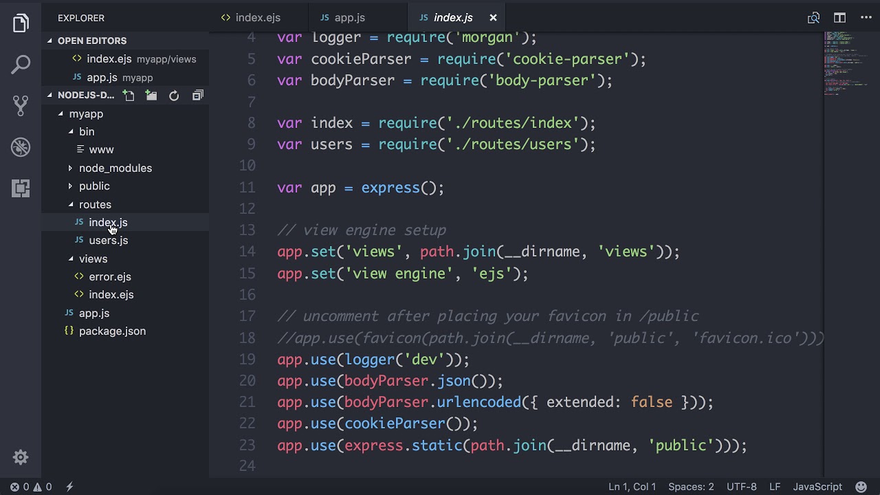Click the New Folder icon in explorer header
Image resolution: width=880 pixels, height=495 pixels.
tap(151, 96)
